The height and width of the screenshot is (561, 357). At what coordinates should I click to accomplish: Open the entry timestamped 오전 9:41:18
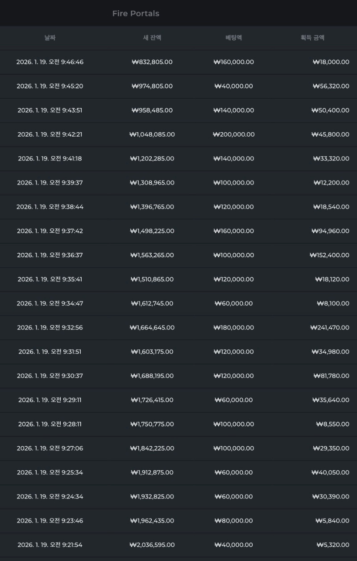(x=50, y=159)
